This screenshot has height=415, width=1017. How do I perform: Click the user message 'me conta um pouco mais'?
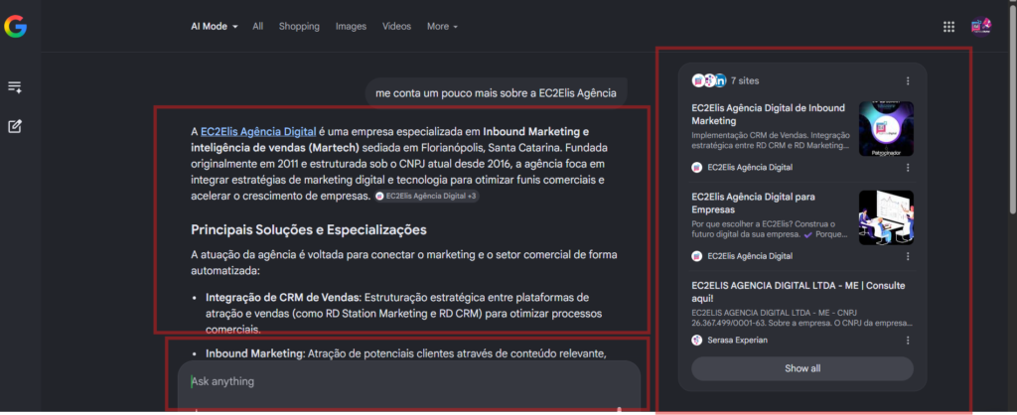tap(496, 92)
